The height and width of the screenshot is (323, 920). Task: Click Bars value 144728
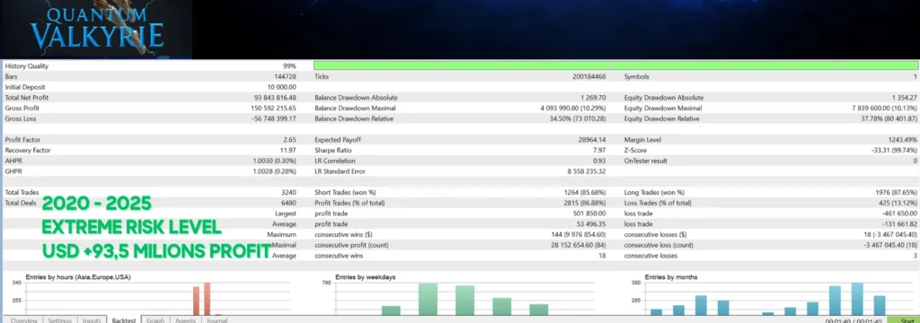tap(285, 77)
